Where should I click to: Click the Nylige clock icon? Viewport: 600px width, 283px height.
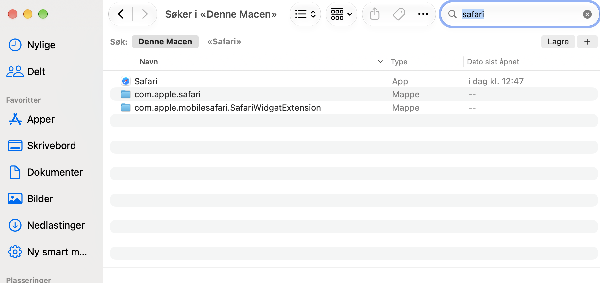pos(15,45)
